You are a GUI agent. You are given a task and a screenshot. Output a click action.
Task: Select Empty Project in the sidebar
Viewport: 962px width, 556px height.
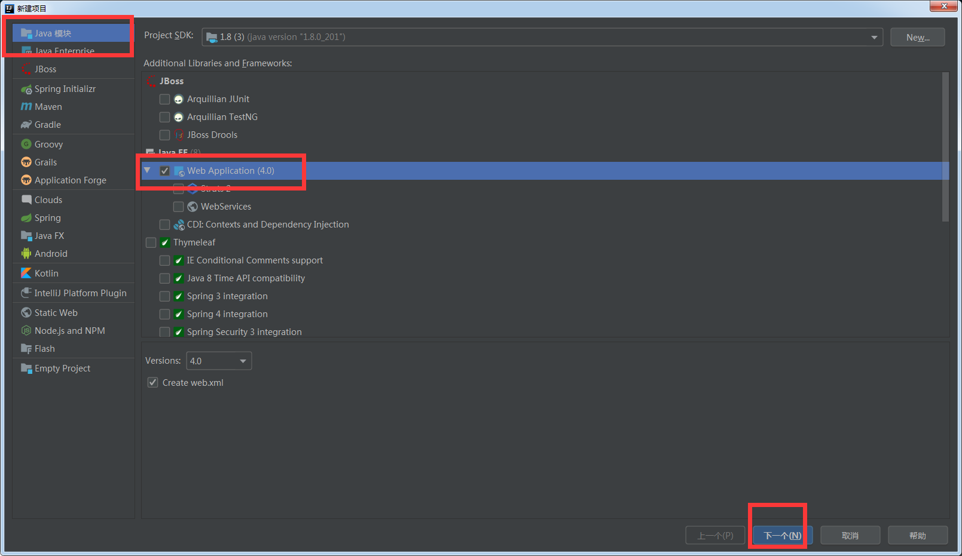(x=61, y=368)
